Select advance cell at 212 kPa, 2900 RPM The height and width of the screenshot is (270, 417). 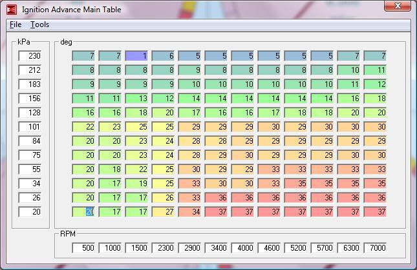coord(189,70)
